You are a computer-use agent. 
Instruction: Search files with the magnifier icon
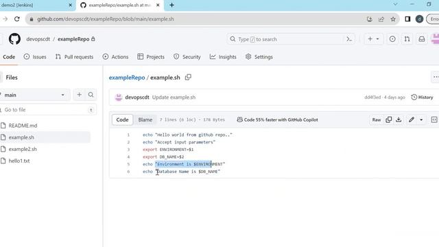tap(91, 95)
